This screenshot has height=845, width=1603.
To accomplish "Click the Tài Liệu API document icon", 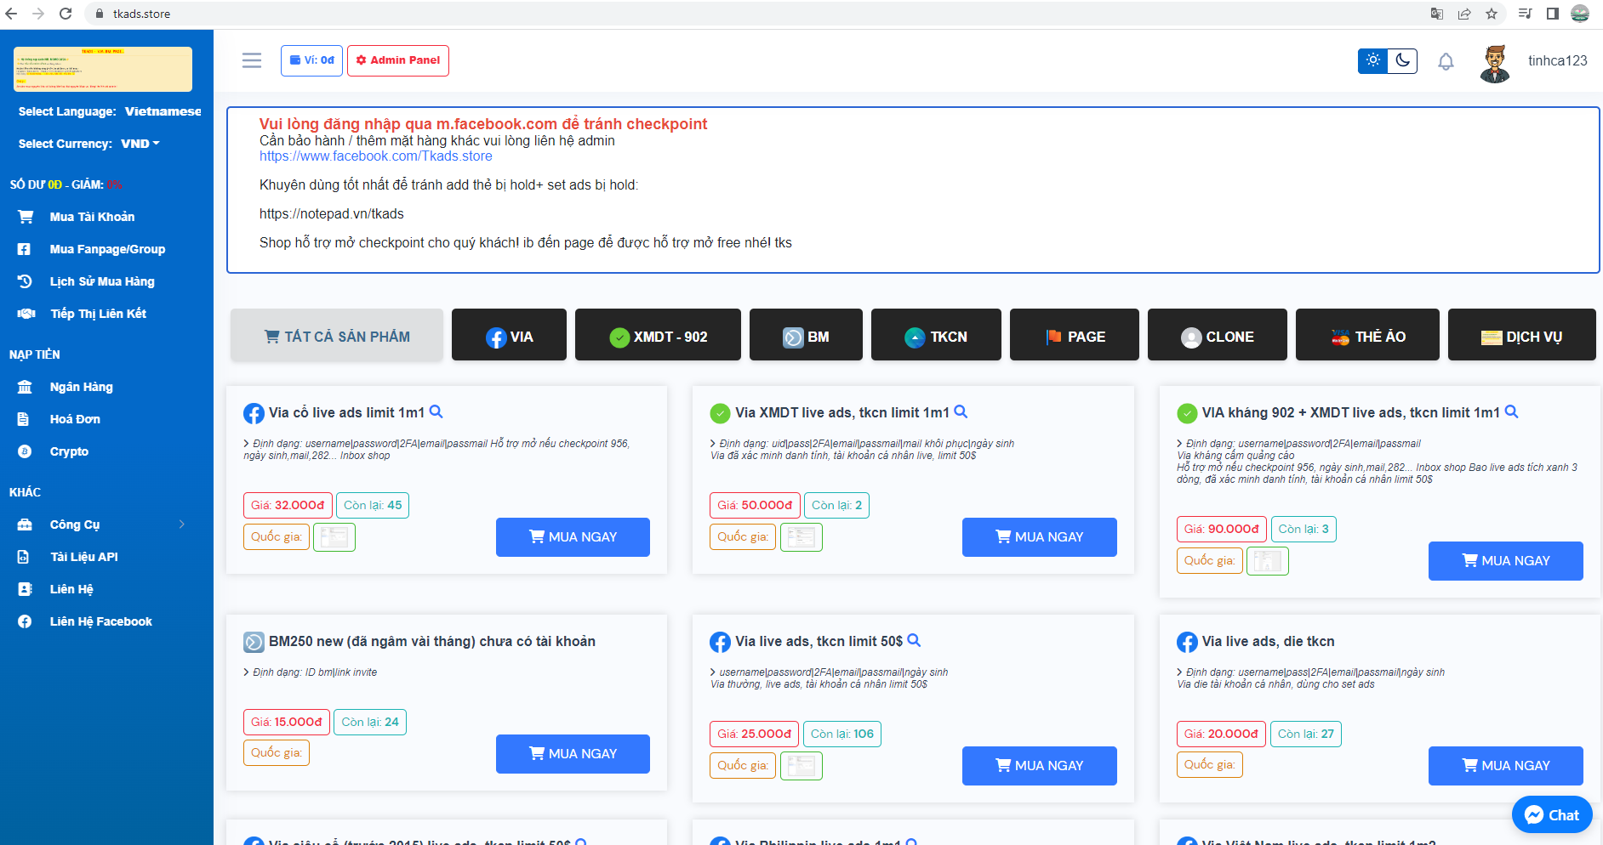I will (24, 557).
